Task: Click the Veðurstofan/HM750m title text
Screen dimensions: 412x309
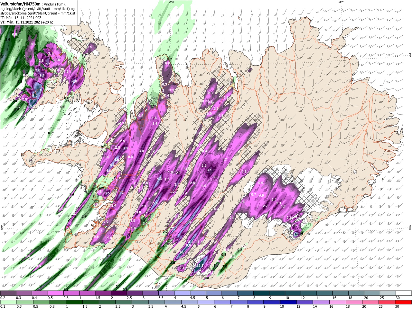Action: (x=21, y=4)
